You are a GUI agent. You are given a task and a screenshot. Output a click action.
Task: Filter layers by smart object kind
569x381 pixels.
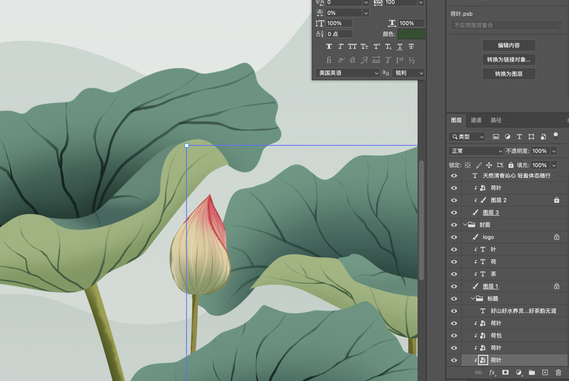click(x=543, y=137)
